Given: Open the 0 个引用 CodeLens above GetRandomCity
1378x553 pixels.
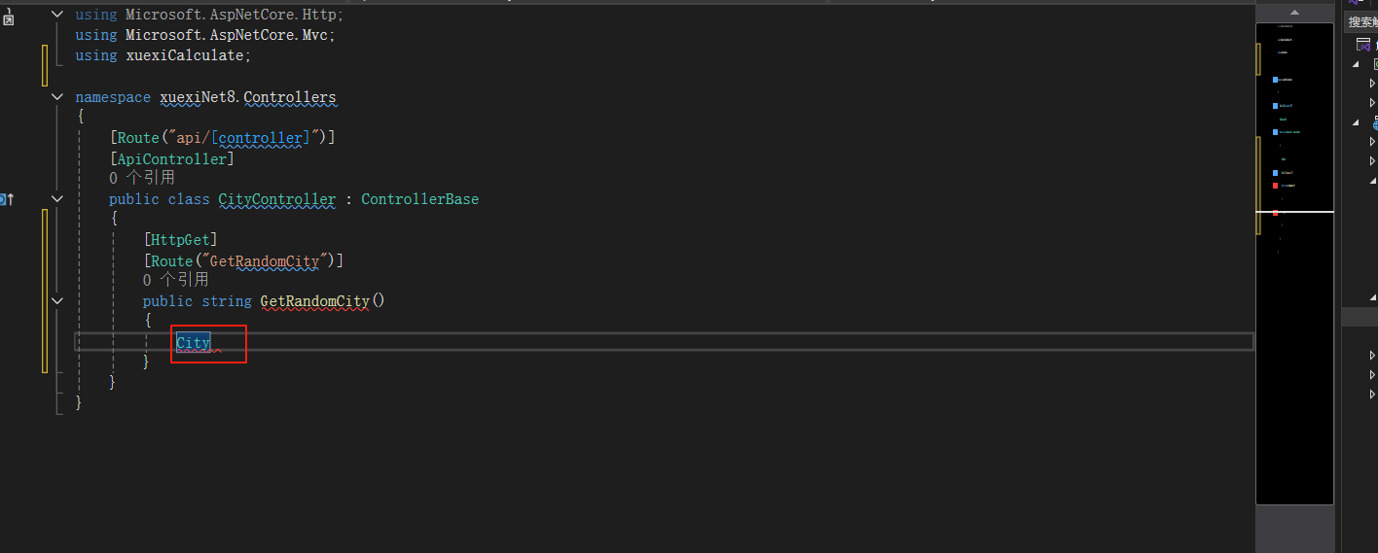Looking at the screenshot, I should [175, 280].
